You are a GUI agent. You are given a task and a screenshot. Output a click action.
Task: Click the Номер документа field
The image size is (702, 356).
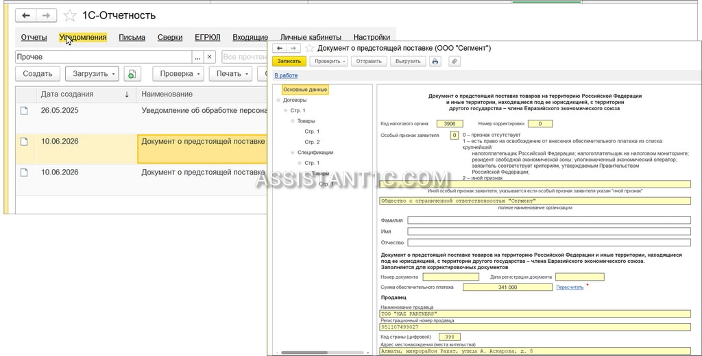pyautogui.click(x=450, y=277)
